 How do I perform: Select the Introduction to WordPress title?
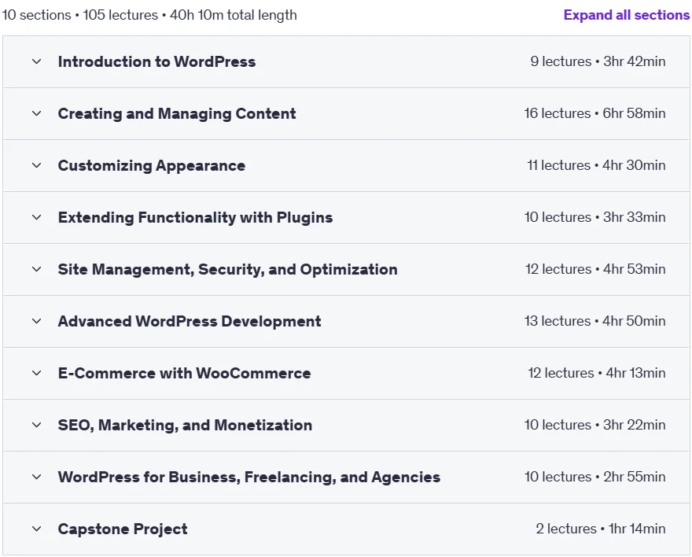(x=156, y=61)
